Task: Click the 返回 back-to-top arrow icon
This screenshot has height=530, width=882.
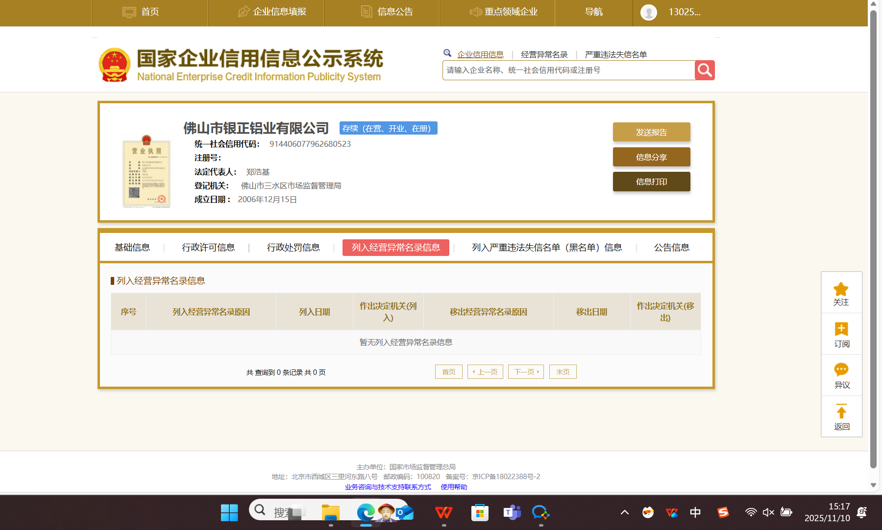Action: [x=841, y=412]
